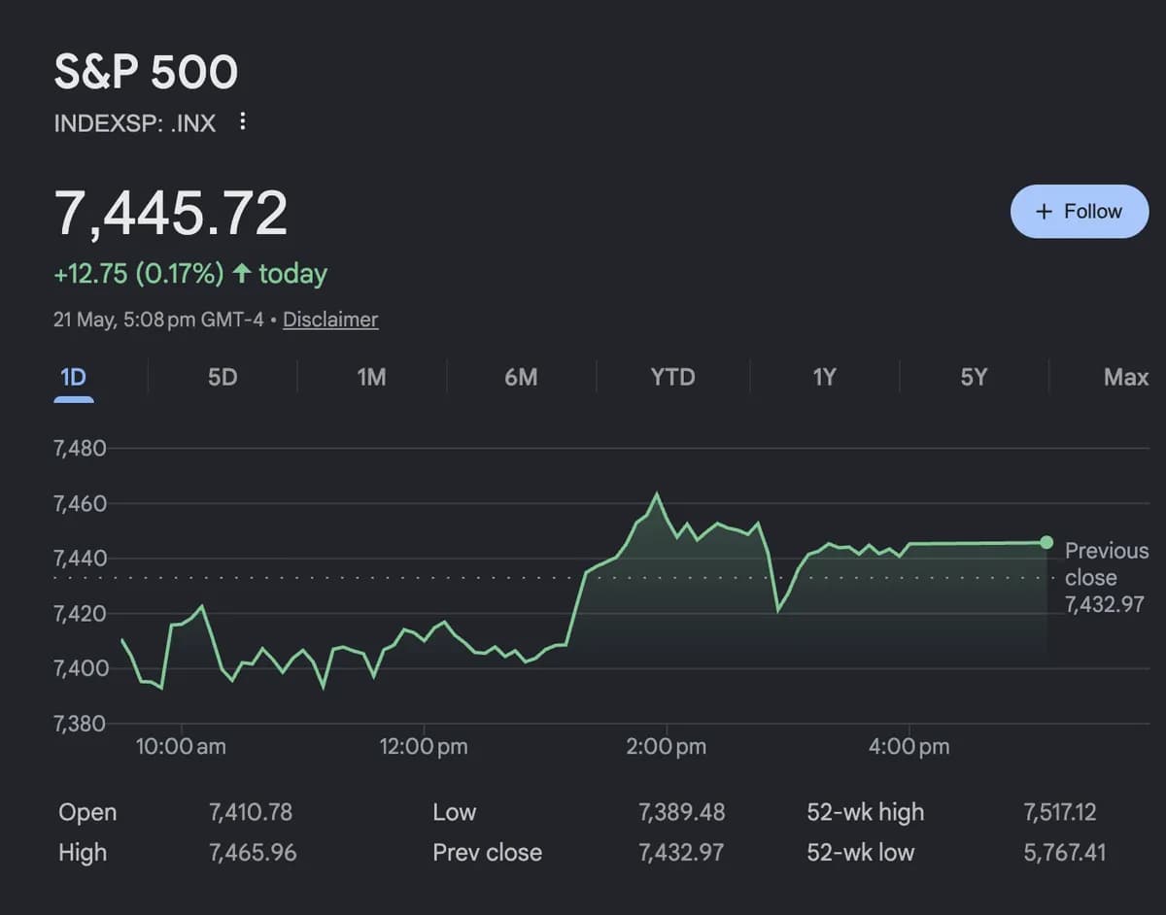
Task: Click the Prev close value 7,432.97 in stats
Action: pos(681,853)
